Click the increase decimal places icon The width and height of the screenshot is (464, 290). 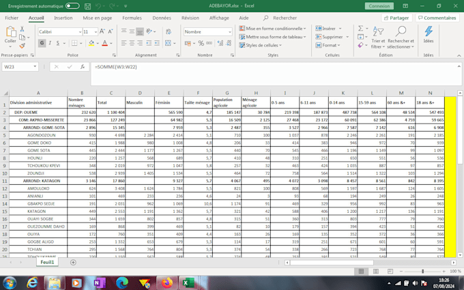click(220, 43)
